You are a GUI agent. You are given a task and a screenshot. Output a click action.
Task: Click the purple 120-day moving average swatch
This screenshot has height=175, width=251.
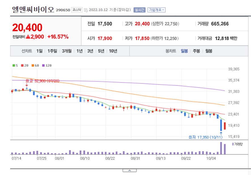(x=43, y=66)
